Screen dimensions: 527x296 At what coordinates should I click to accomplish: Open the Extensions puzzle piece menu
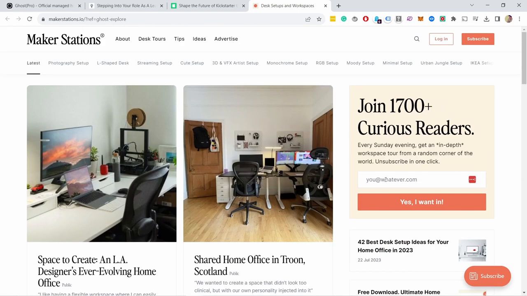453,19
